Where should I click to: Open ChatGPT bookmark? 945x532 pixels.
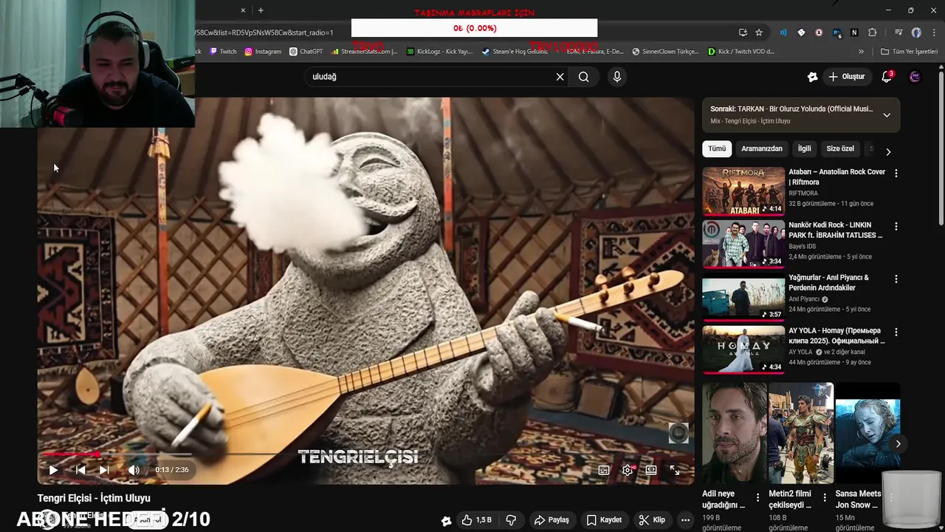click(306, 52)
